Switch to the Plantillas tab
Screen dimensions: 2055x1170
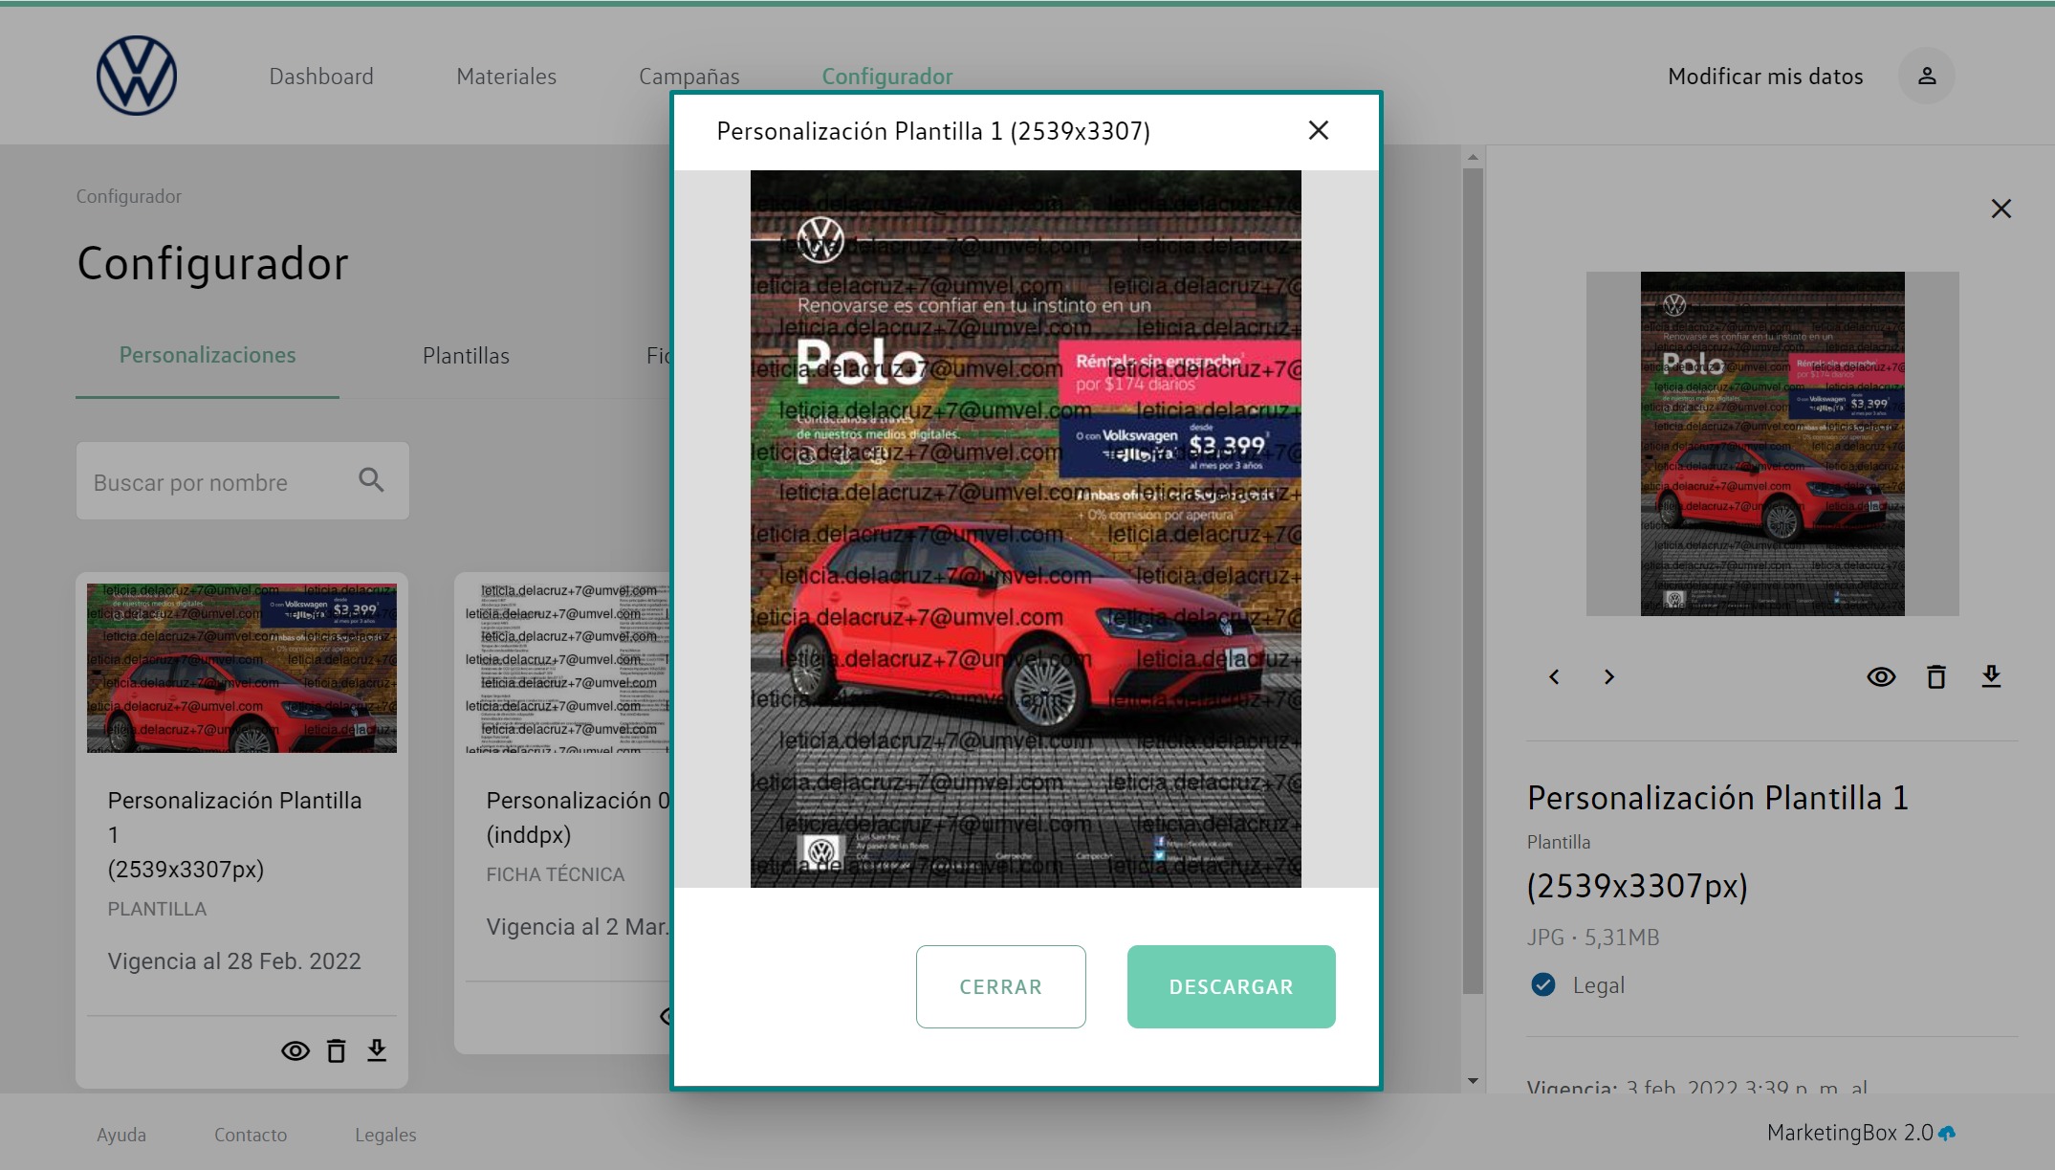466,356
